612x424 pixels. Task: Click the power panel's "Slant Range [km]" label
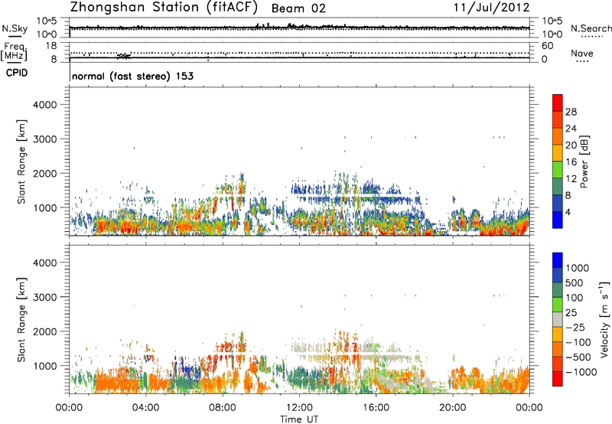pyautogui.click(x=21, y=161)
